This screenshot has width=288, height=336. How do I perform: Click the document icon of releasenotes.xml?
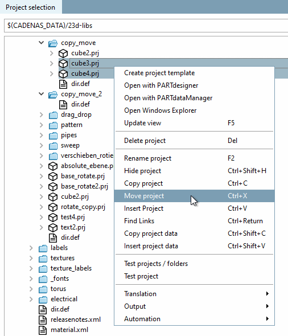43,319
